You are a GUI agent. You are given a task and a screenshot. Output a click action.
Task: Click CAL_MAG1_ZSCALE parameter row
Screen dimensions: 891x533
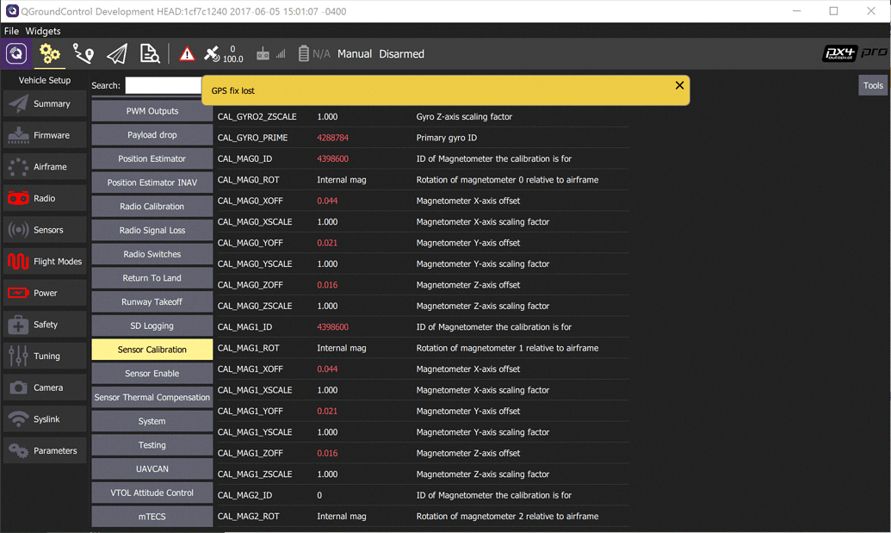[x=422, y=474]
